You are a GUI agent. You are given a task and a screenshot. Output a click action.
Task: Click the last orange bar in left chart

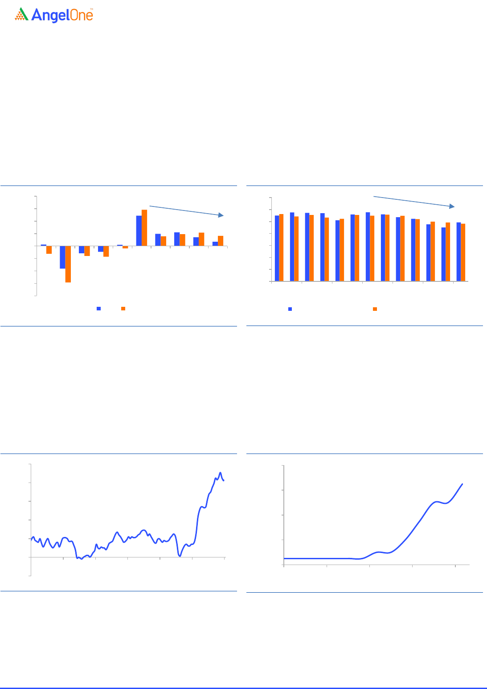click(x=221, y=241)
